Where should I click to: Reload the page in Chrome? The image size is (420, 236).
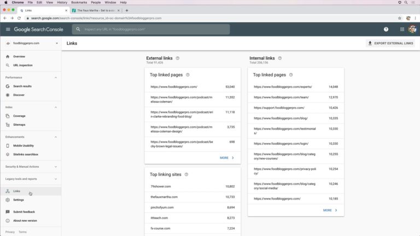(x=19, y=18)
